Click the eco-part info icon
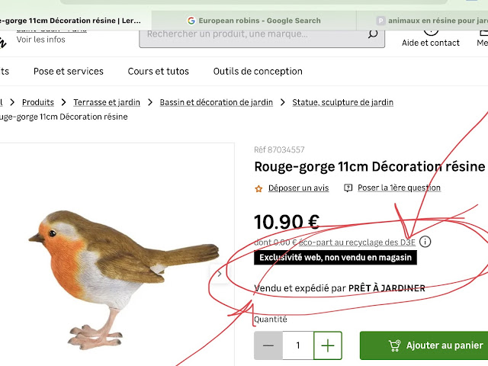 click(x=425, y=242)
